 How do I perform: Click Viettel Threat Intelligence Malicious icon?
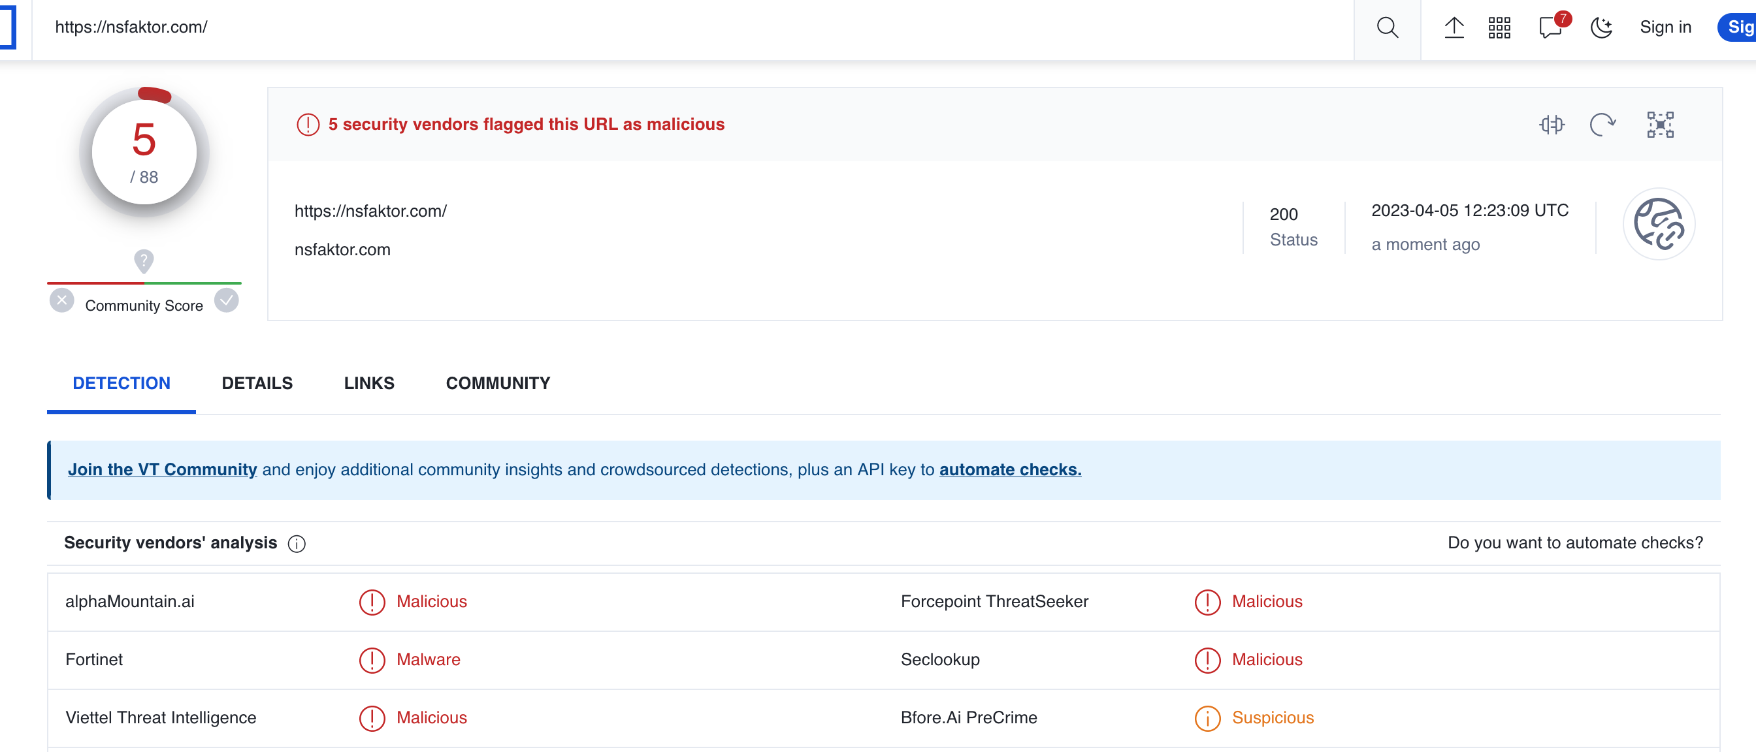pyautogui.click(x=372, y=718)
